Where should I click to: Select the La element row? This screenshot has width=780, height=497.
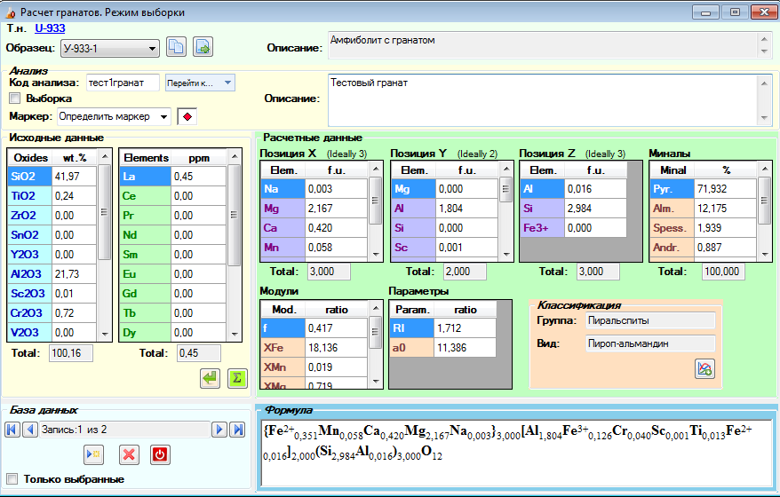(x=173, y=177)
